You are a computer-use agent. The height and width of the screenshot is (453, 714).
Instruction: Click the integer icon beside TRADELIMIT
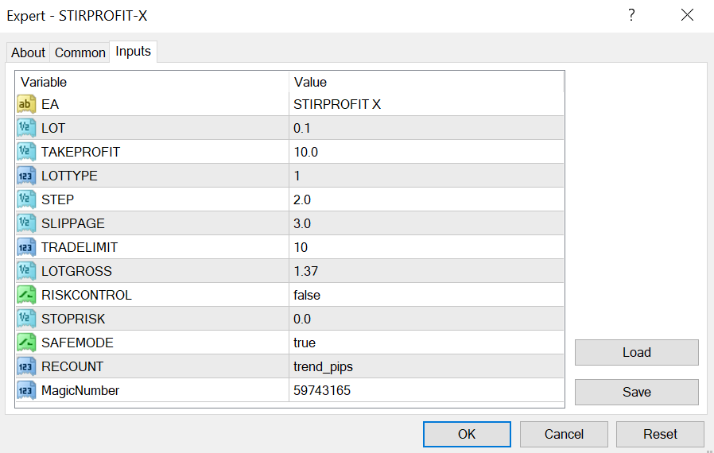tap(26, 247)
